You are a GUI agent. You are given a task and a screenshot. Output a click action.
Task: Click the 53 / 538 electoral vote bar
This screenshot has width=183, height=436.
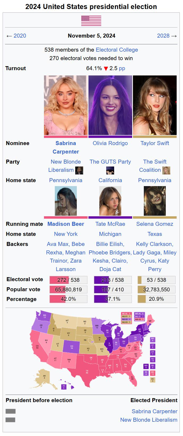pos(157,280)
